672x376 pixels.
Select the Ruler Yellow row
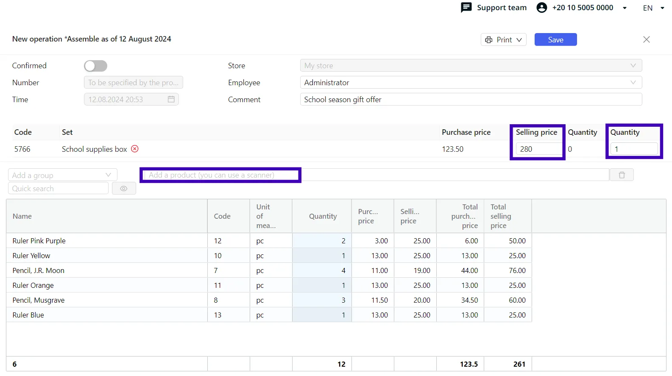coord(269,255)
